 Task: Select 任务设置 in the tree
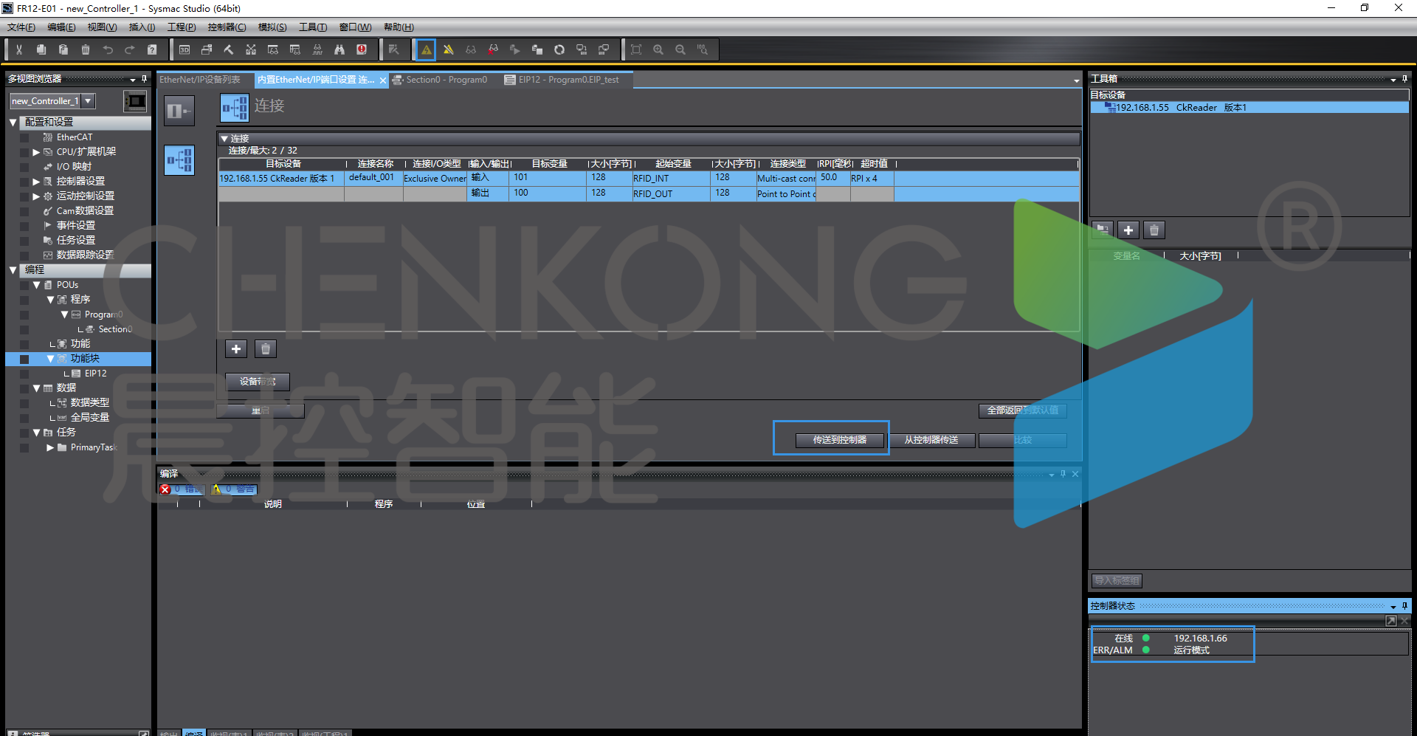(76, 241)
